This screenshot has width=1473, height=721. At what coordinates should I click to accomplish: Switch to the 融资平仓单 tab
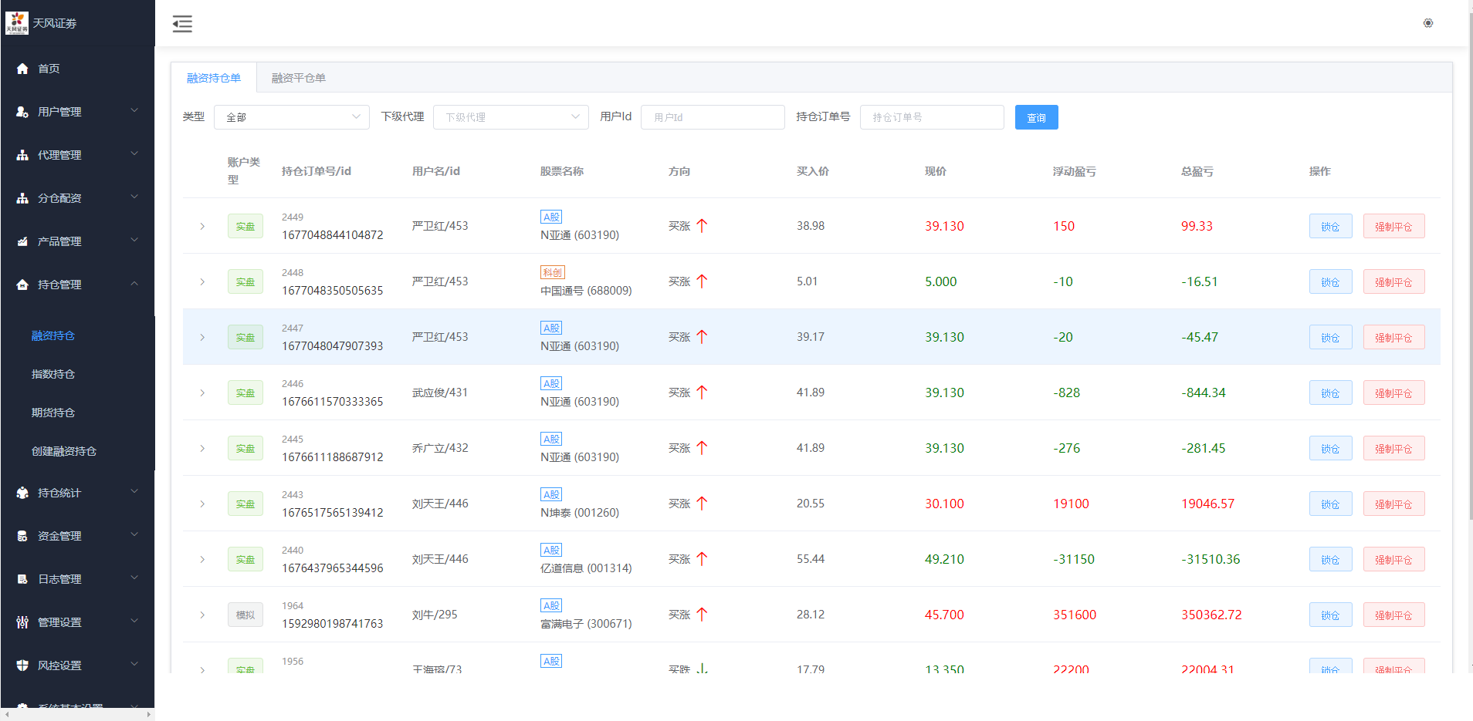[298, 78]
